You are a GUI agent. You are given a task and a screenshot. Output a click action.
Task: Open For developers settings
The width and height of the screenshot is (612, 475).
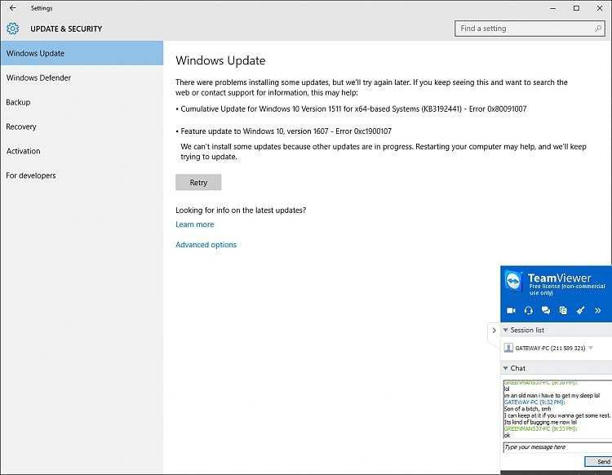82,175
